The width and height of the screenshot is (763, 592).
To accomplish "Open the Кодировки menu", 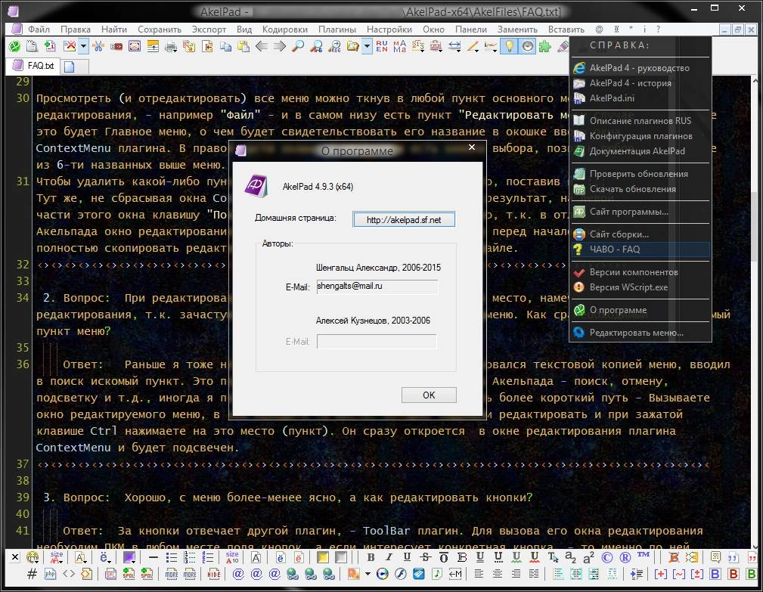I will (x=284, y=29).
